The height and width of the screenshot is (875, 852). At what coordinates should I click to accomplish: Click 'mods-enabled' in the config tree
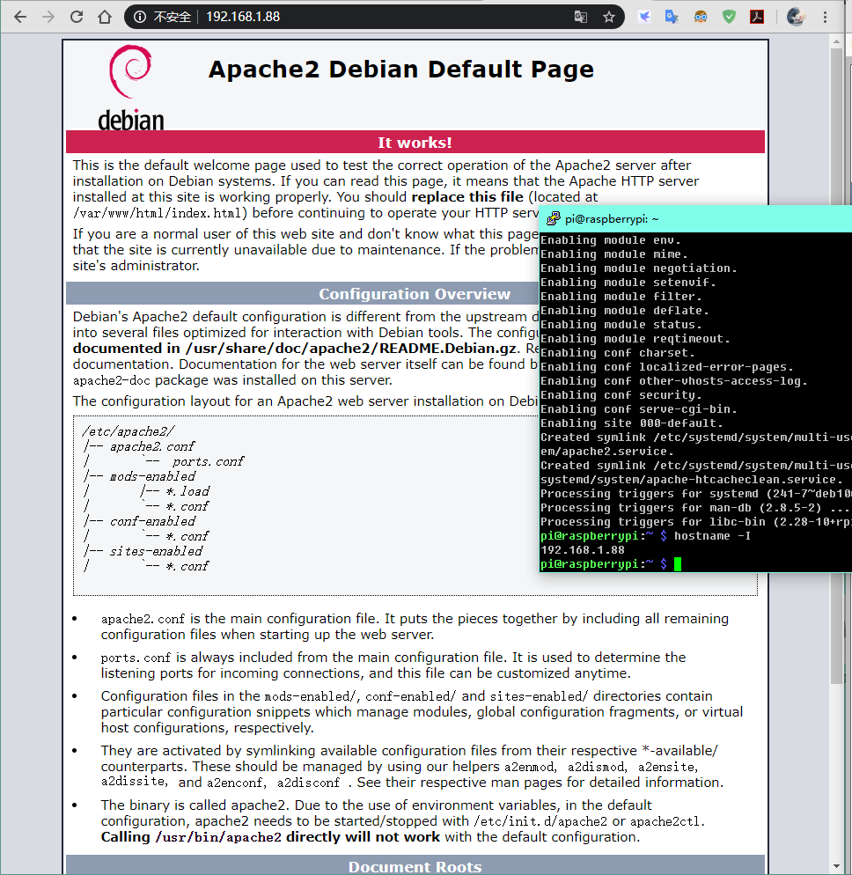[x=152, y=476]
